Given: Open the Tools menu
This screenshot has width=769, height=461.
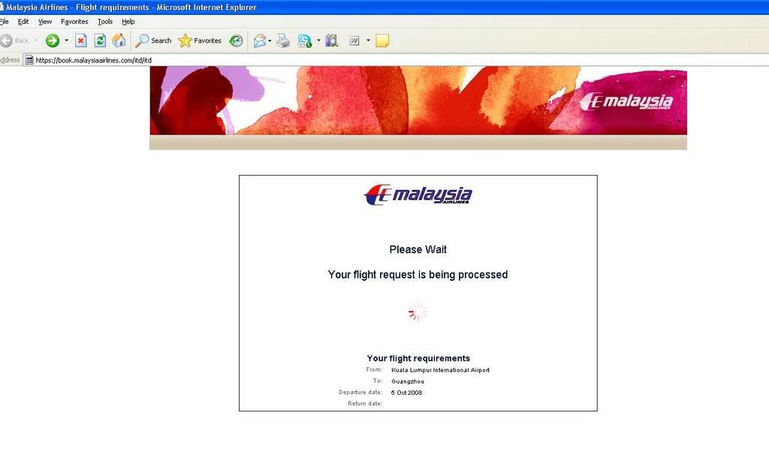Looking at the screenshot, I should (x=105, y=22).
